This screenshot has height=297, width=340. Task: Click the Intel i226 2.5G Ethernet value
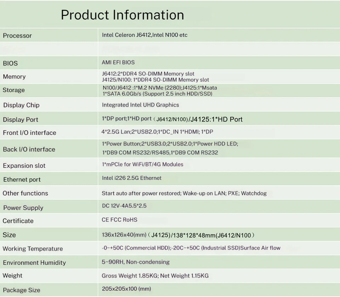131,178
